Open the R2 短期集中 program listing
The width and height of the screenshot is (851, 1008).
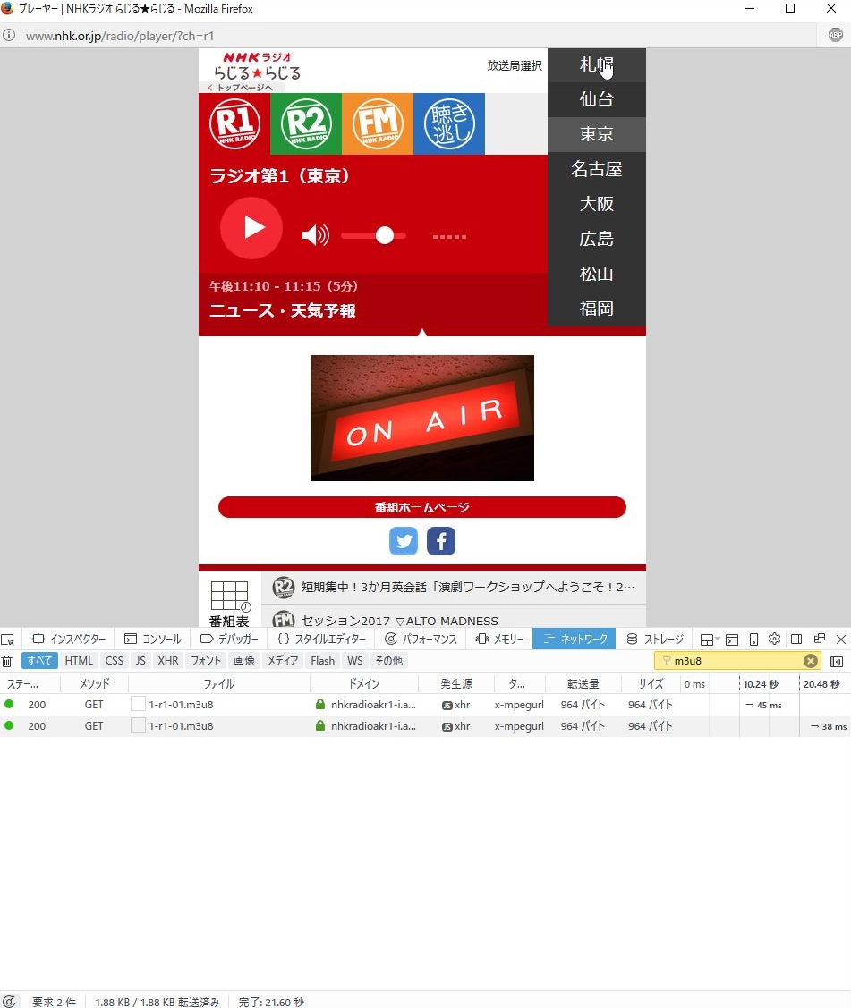click(x=454, y=587)
